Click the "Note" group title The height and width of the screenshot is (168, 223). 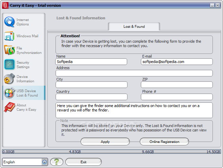coord(64,121)
